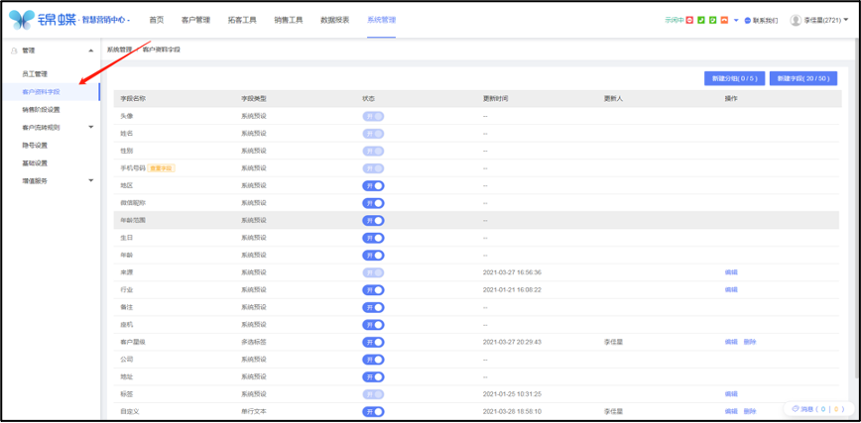Open the 客户管理 nav tab

(195, 20)
